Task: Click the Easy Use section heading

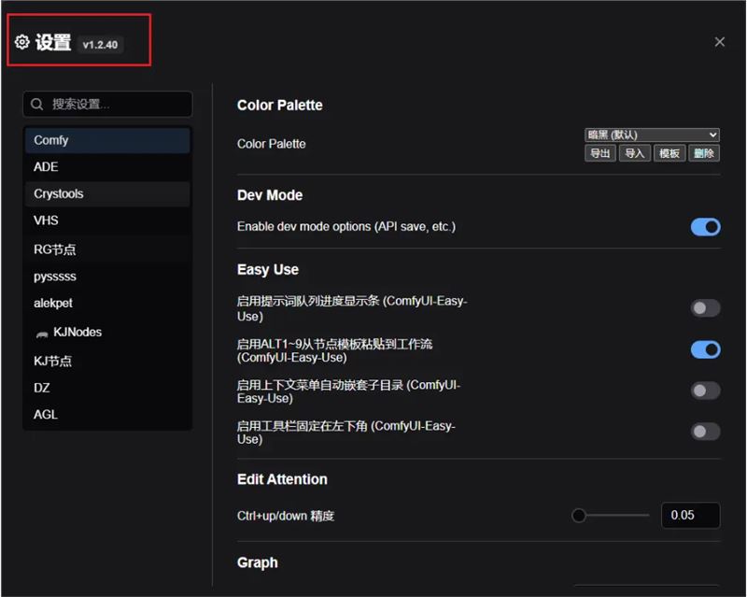Action: 268,270
